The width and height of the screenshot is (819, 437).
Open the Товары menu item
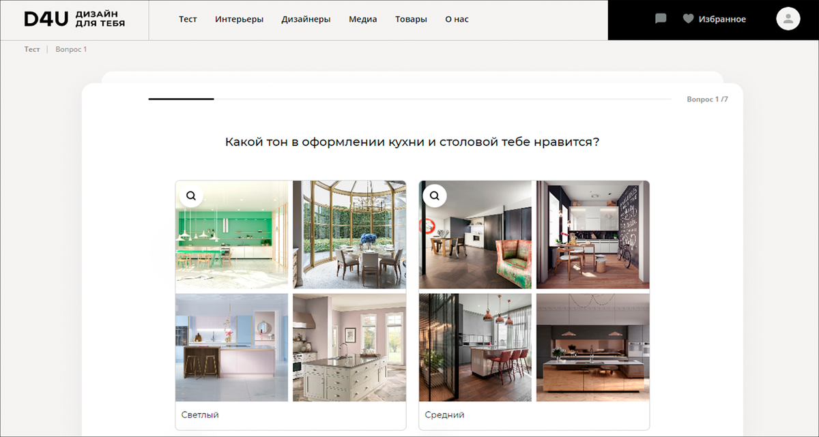click(x=411, y=19)
